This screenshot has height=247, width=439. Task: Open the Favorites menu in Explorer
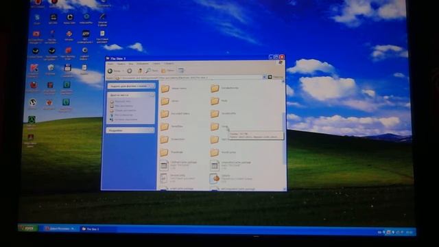click(x=143, y=64)
